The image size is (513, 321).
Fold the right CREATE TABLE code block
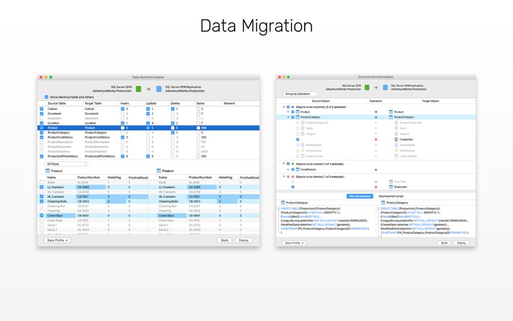pos(378,209)
